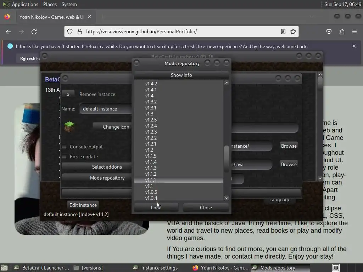Viewport: 363px width, 272px height.
Task: Select version v1.1.5 in the list
Action: 179,156
